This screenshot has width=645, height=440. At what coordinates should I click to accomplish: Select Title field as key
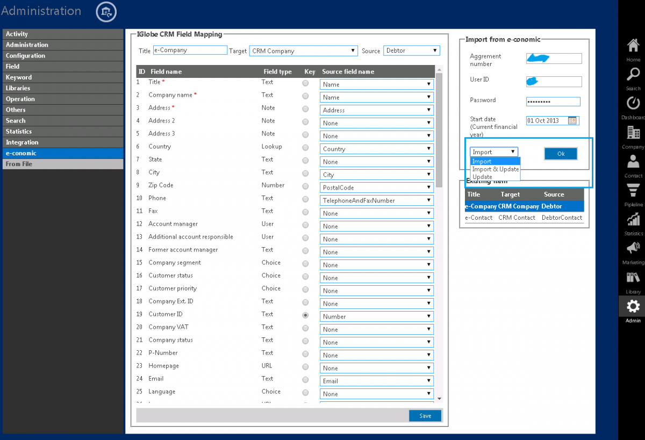pyautogui.click(x=305, y=83)
